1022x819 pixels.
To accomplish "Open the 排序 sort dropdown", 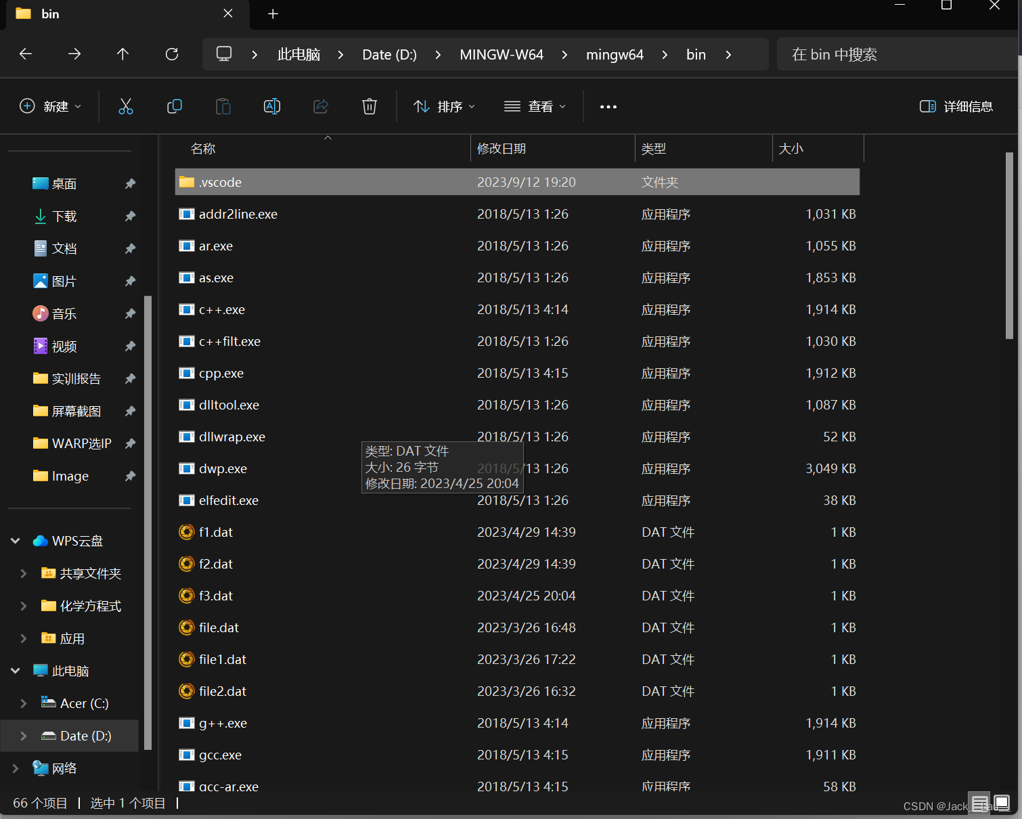I will click(x=444, y=106).
